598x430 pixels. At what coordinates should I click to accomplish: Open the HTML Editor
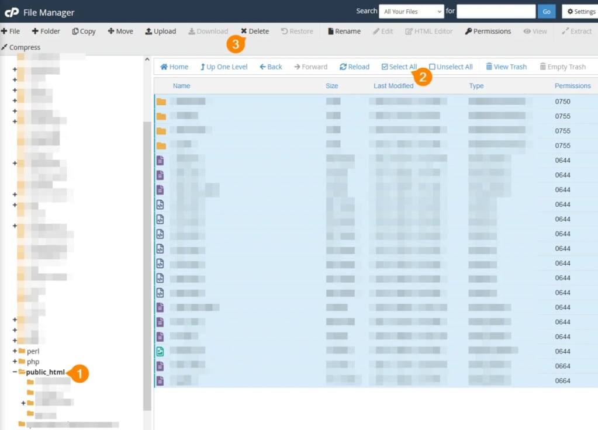(x=428, y=32)
